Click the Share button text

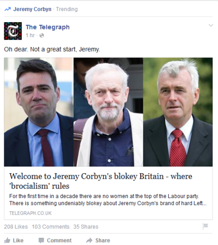[103, 240]
